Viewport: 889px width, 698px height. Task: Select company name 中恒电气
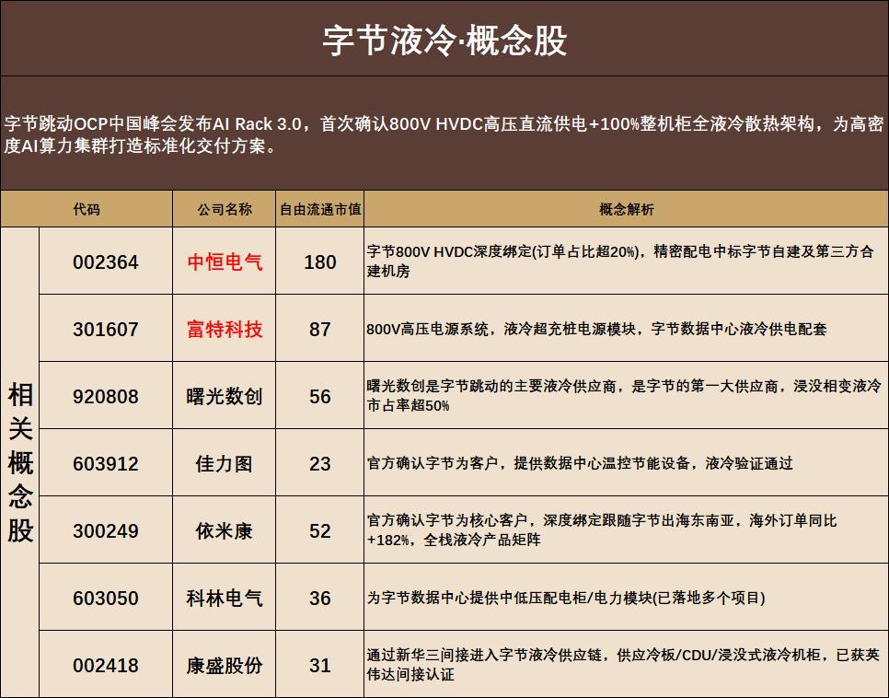click(225, 262)
